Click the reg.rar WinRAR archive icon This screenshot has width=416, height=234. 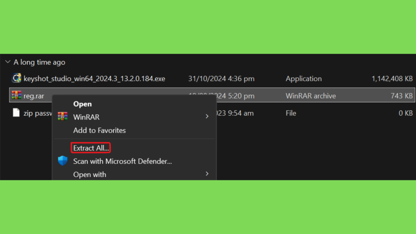tap(16, 95)
